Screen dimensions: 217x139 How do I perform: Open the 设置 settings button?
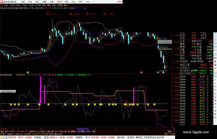point(94,132)
